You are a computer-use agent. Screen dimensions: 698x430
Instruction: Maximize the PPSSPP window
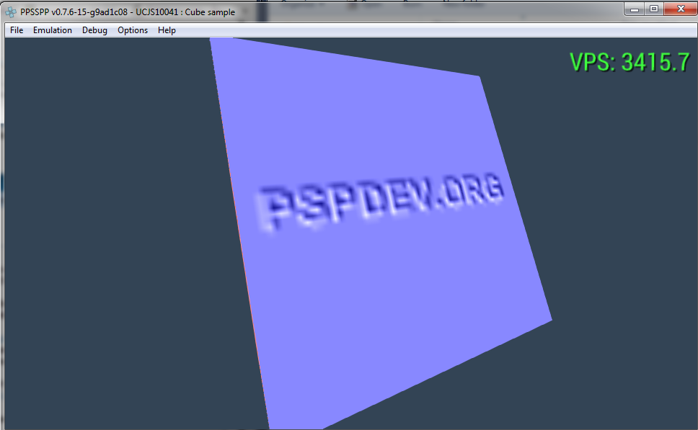[654, 9]
